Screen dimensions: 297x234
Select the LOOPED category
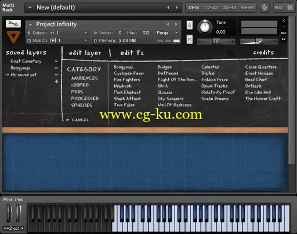click(x=80, y=85)
